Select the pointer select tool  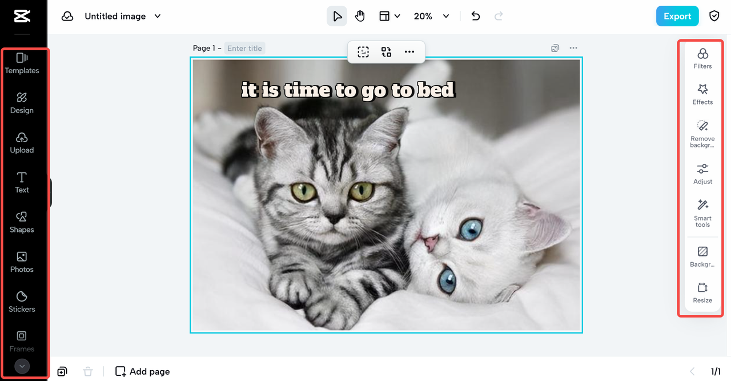337,17
